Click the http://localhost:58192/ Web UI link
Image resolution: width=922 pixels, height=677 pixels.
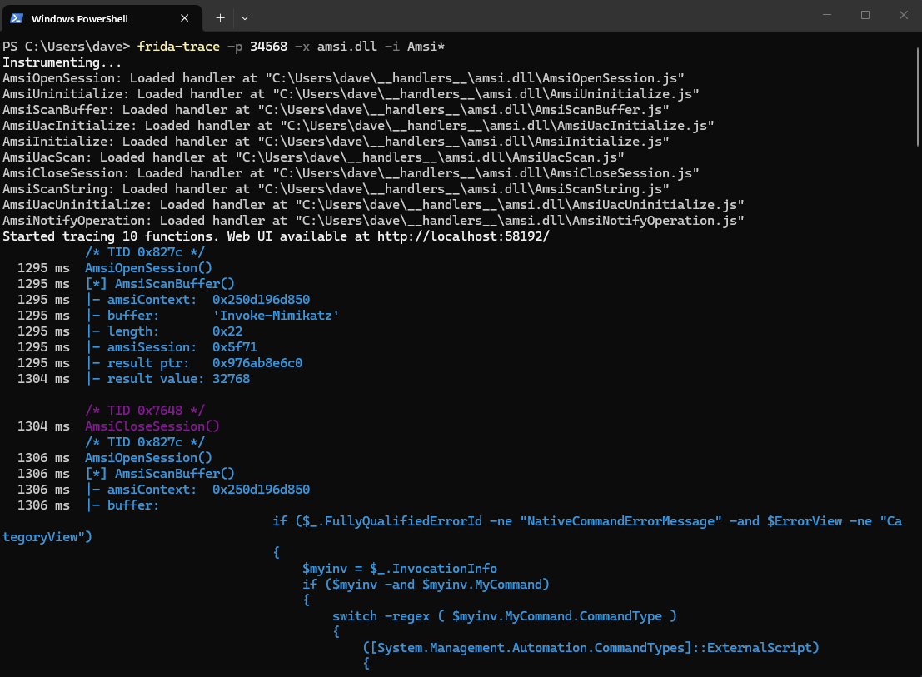click(463, 236)
